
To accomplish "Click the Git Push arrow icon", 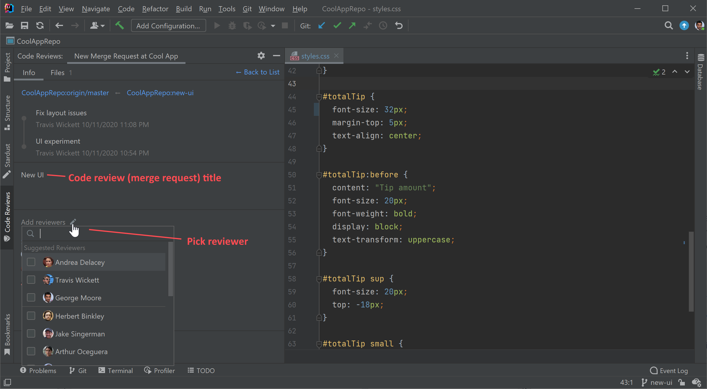I will coord(352,26).
